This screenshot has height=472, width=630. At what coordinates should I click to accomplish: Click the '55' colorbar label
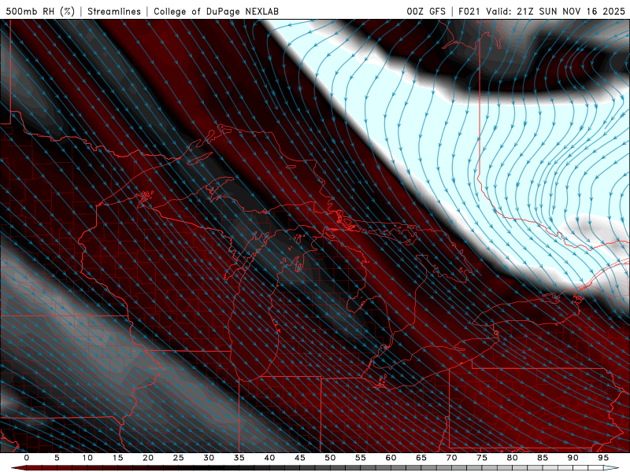tap(361, 458)
